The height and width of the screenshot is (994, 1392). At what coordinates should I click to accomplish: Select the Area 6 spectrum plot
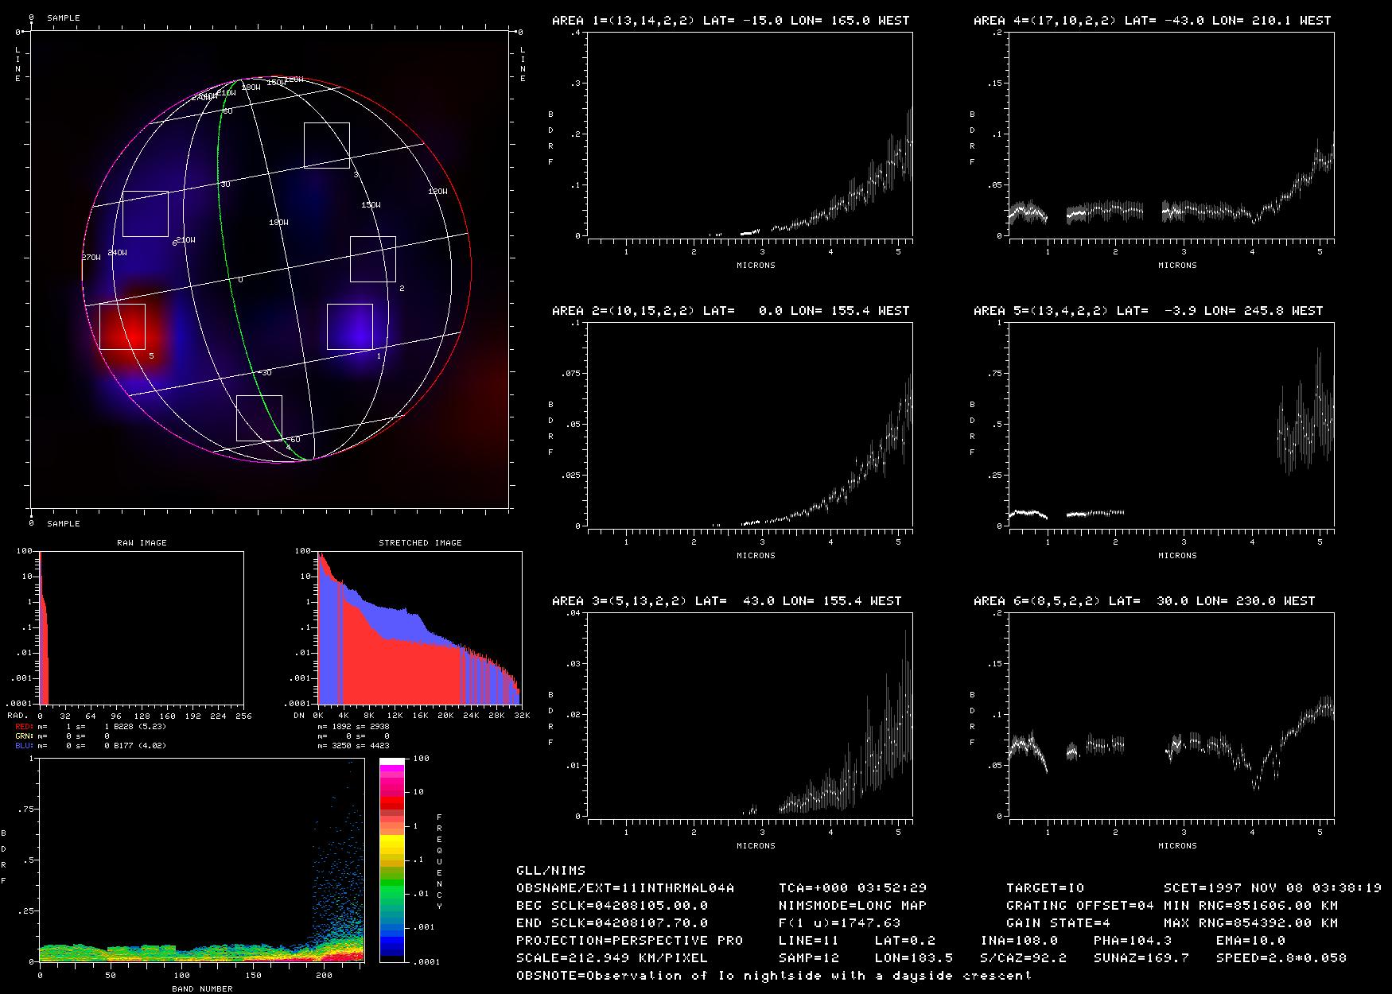tap(1172, 714)
